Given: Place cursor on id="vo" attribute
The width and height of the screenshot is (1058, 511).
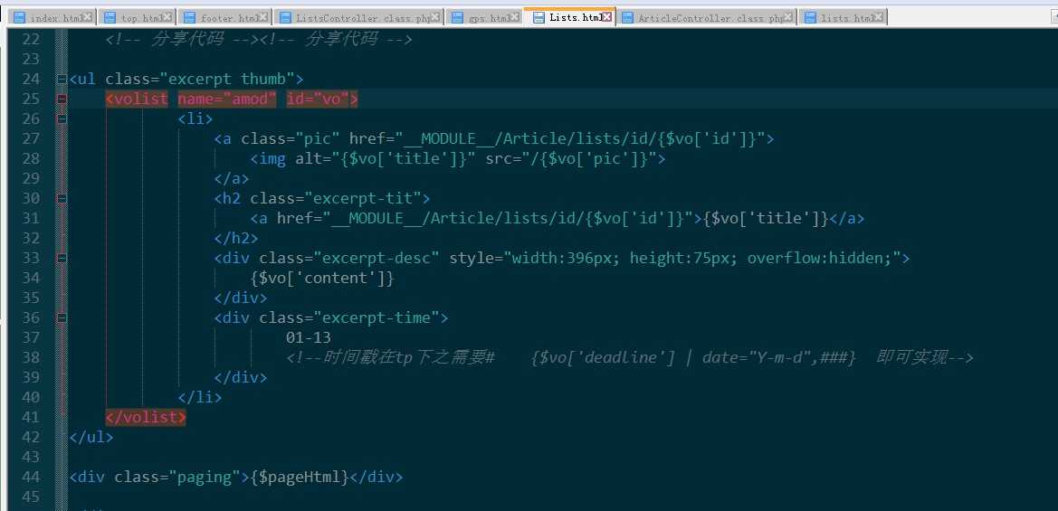Looking at the screenshot, I should click(317, 99).
